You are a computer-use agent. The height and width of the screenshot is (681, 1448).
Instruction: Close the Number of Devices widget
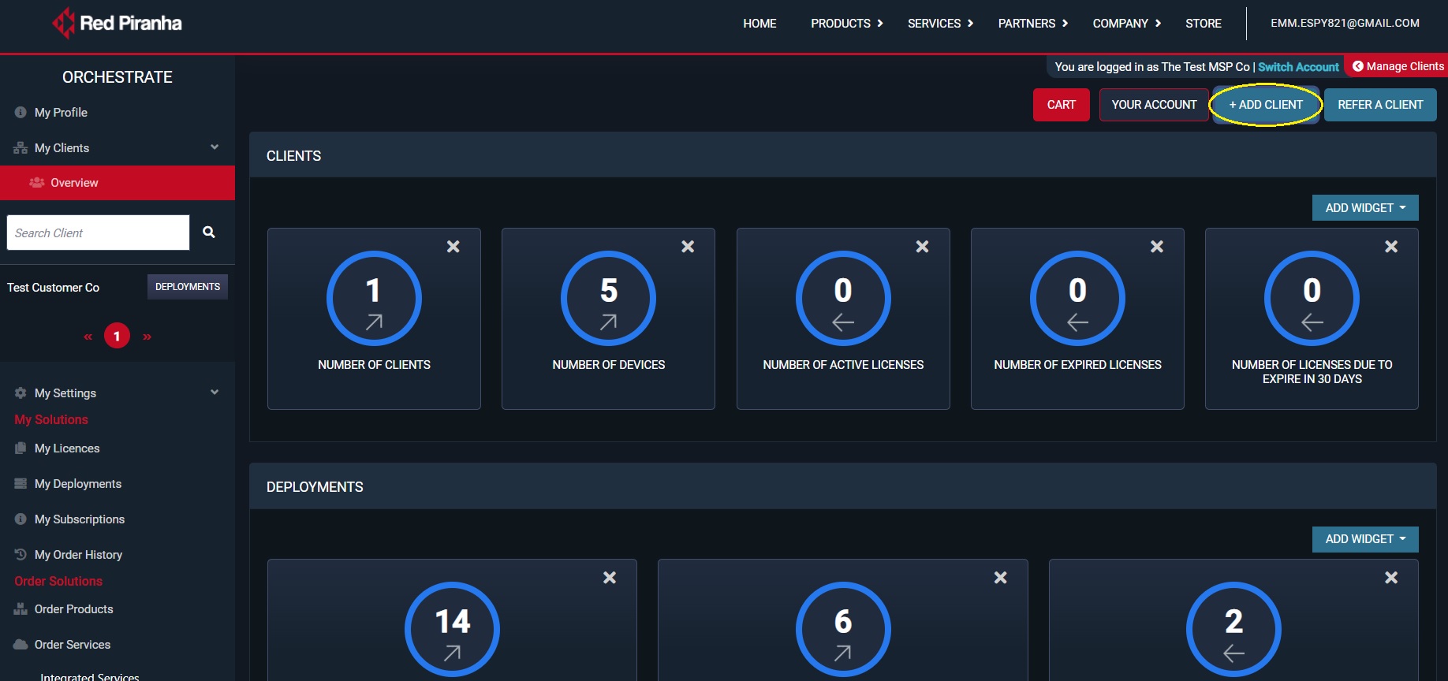pyautogui.click(x=688, y=247)
